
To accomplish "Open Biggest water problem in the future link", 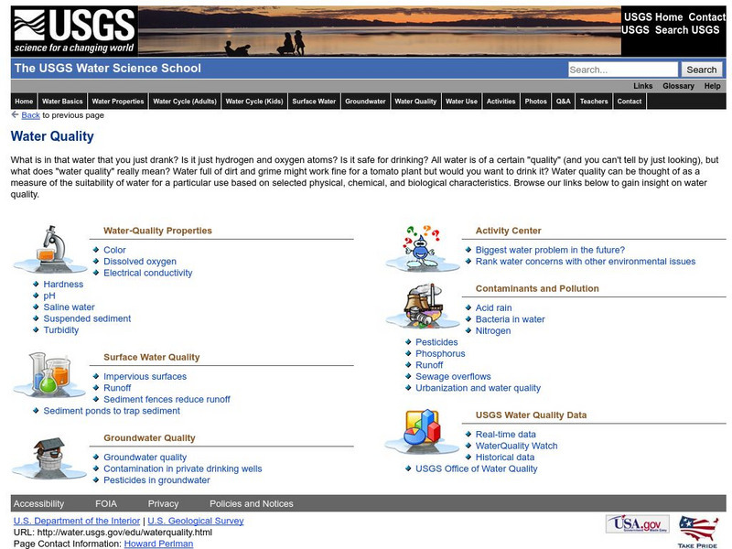I will (x=550, y=250).
